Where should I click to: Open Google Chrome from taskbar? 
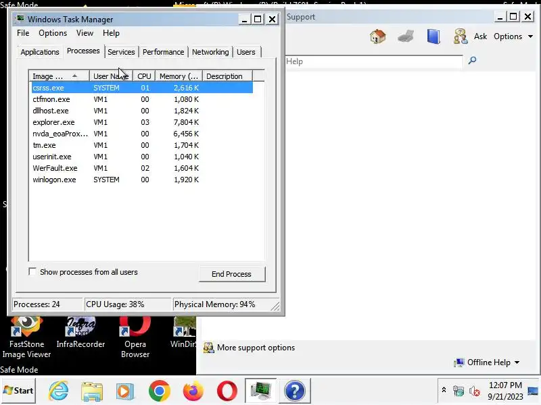[159, 391]
